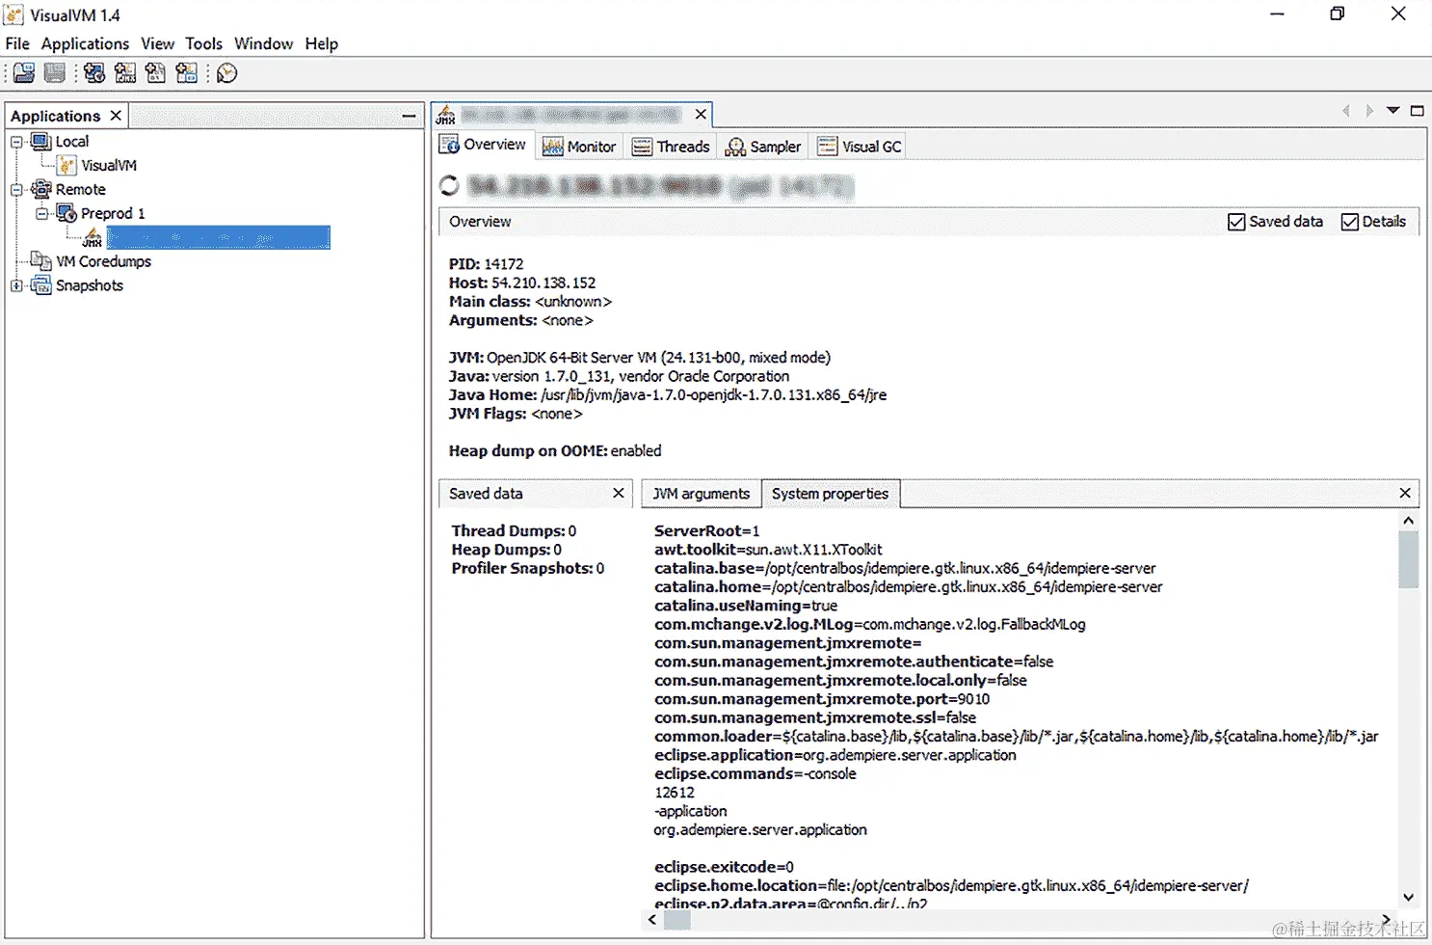Collapse the Preprod 1 tree node
This screenshot has height=945, width=1432.
point(41,213)
